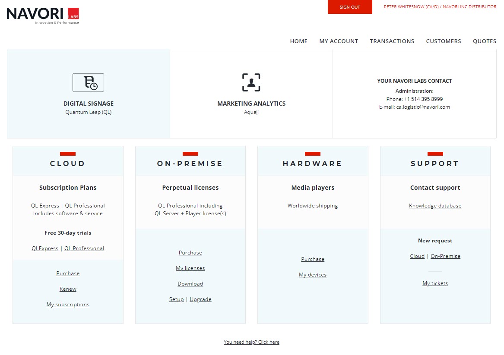This screenshot has width=504, height=355.
Task: Start the QL Express free trial link
Action: tap(45, 248)
